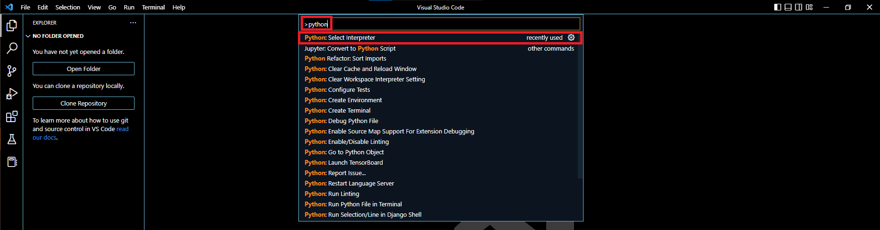Select Python: Create Environment
Screen dimensions: 880x230
438,100
